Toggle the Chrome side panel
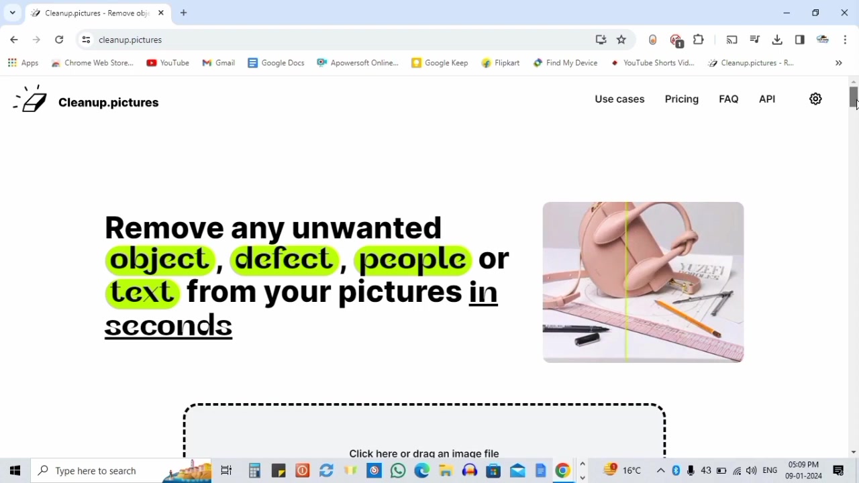This screenshot has width=859, height=483. (800, 40)
